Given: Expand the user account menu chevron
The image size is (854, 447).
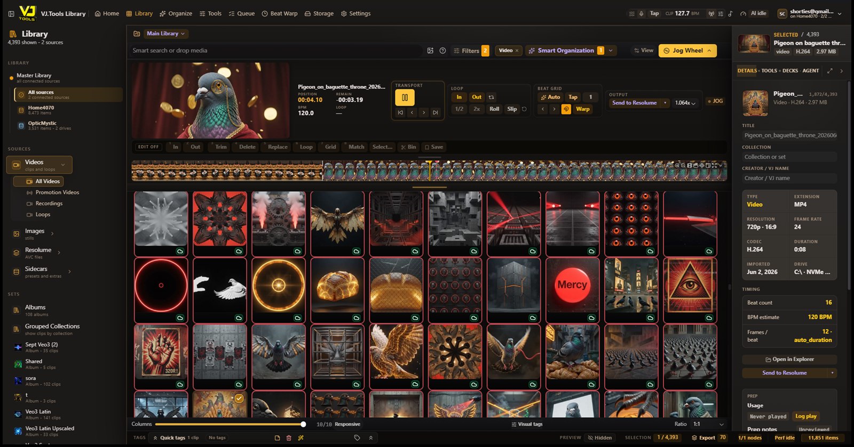Looking at the screenshot, I should pos(840,13).
